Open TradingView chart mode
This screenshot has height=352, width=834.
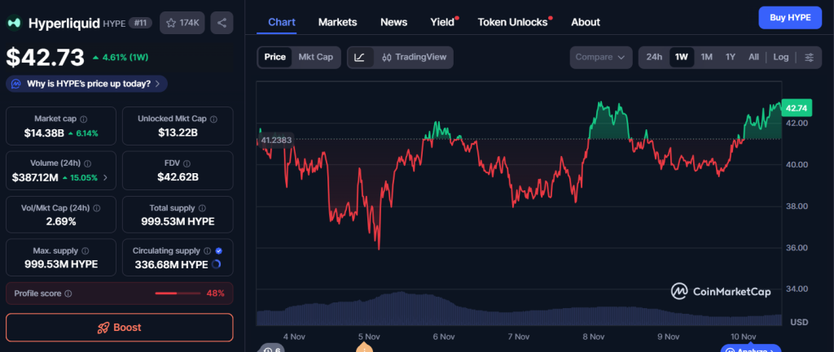click(x=414, y=57)
